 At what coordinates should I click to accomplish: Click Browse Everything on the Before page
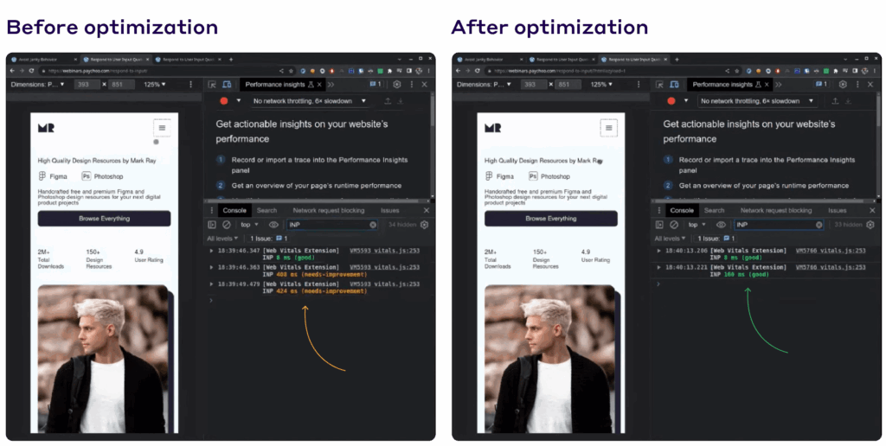click(104, 219)
